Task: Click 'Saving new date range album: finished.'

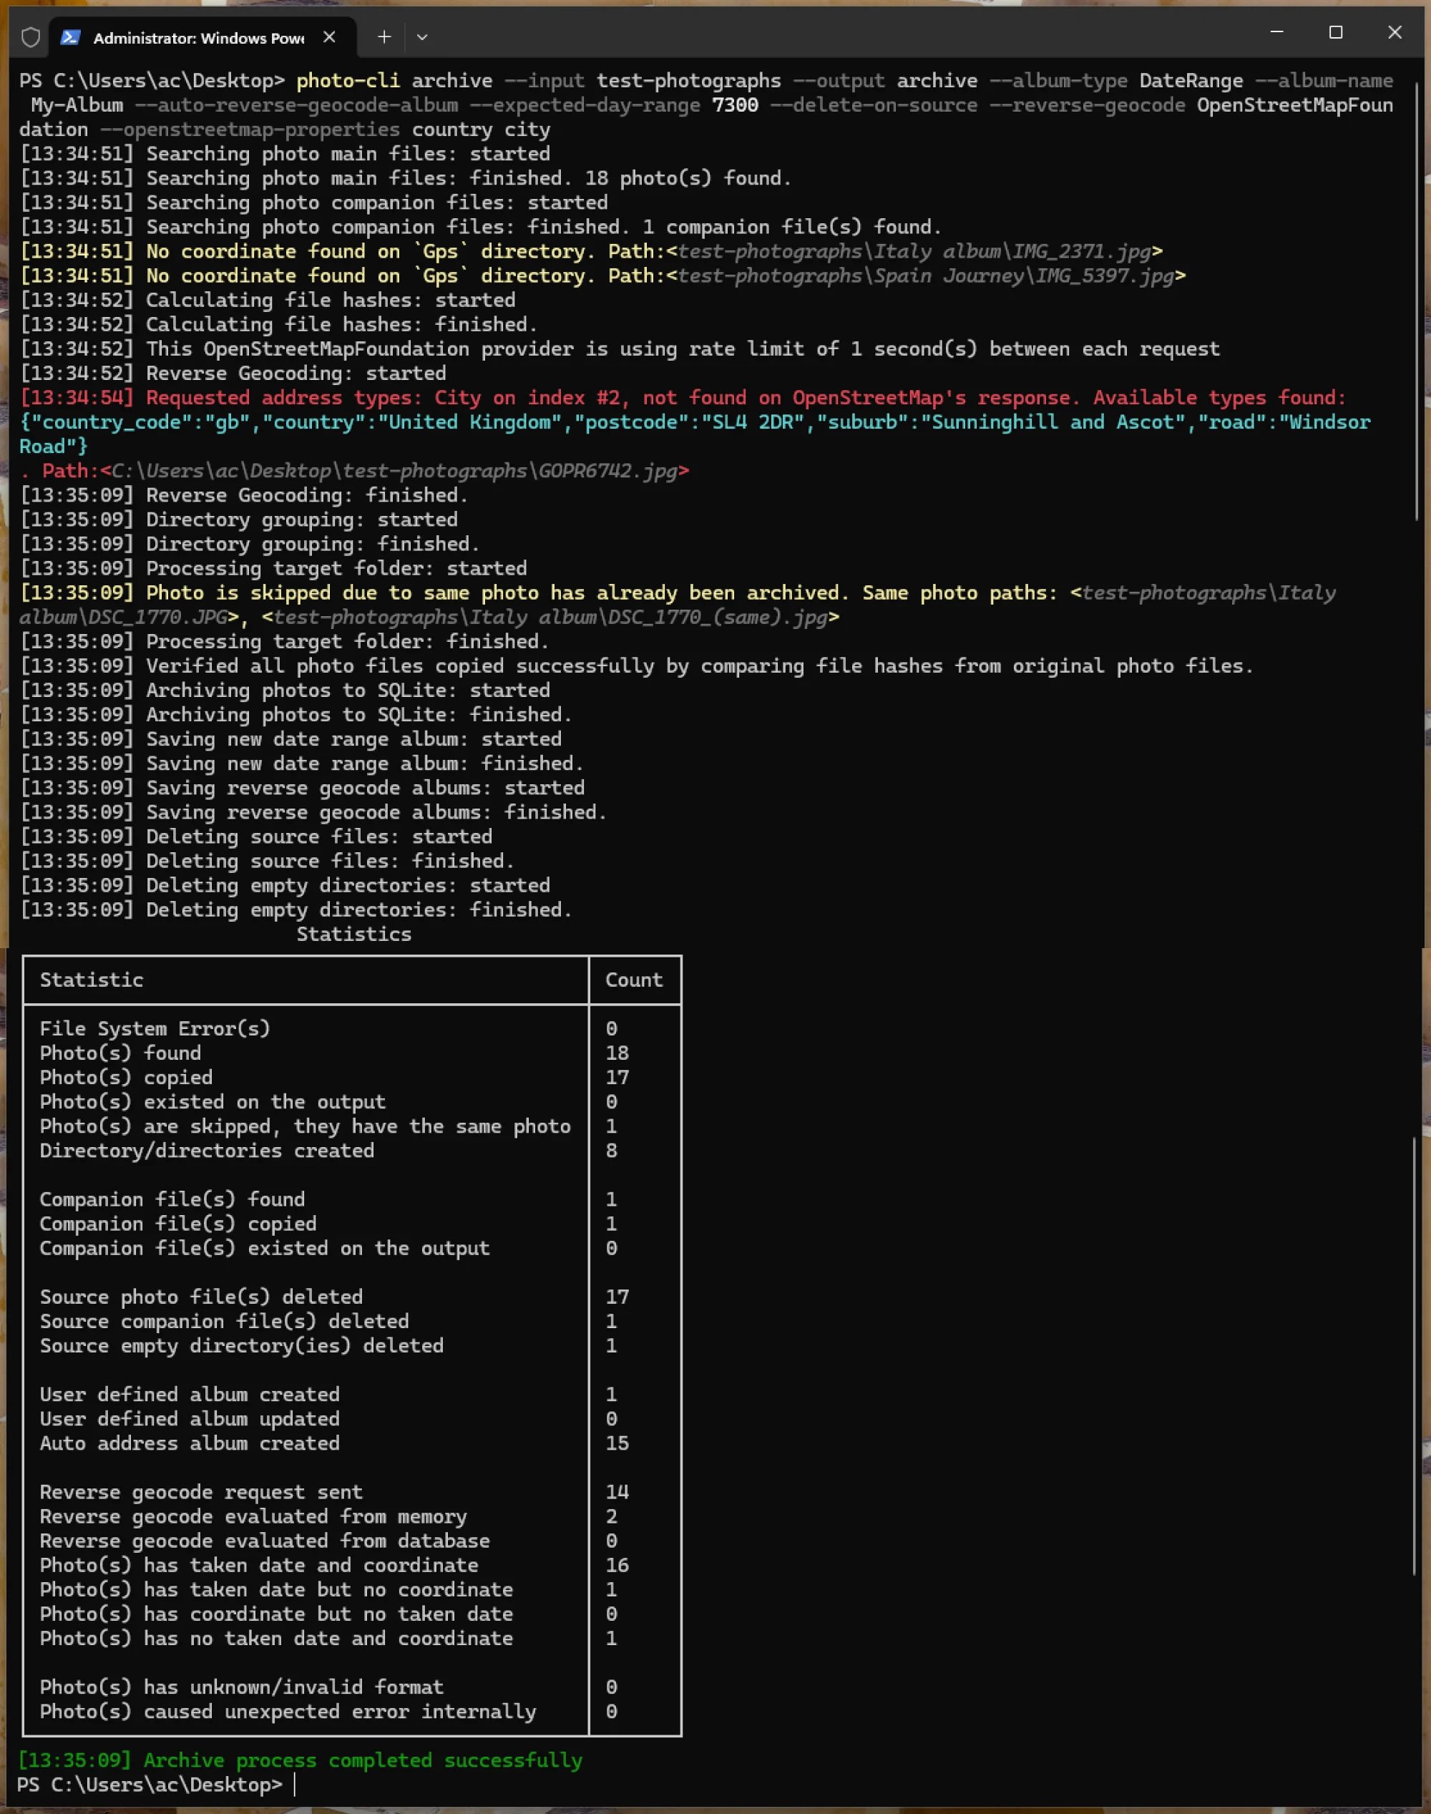Action: coord(302,764)
